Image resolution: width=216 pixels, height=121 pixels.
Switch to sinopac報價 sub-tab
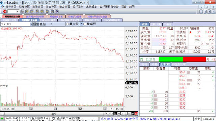pos(49,20)
